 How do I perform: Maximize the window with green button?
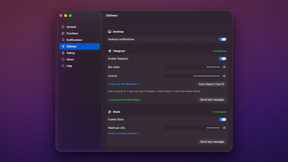[70, 15]
